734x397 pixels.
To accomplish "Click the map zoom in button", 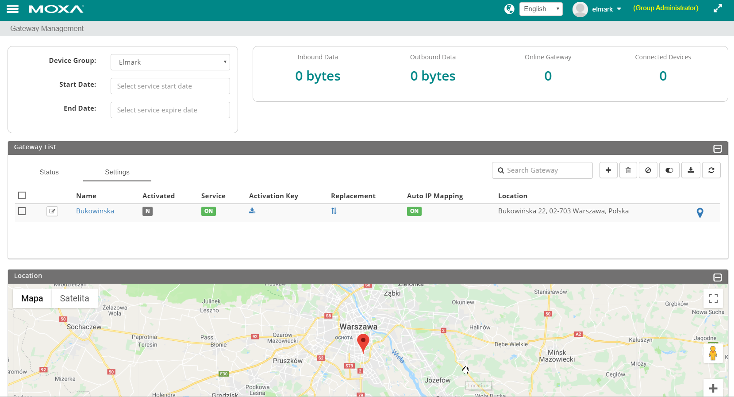I will (713, 388).
